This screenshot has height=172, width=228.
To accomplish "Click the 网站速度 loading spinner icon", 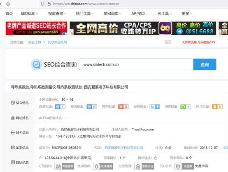I will click(x=156, y=158).
